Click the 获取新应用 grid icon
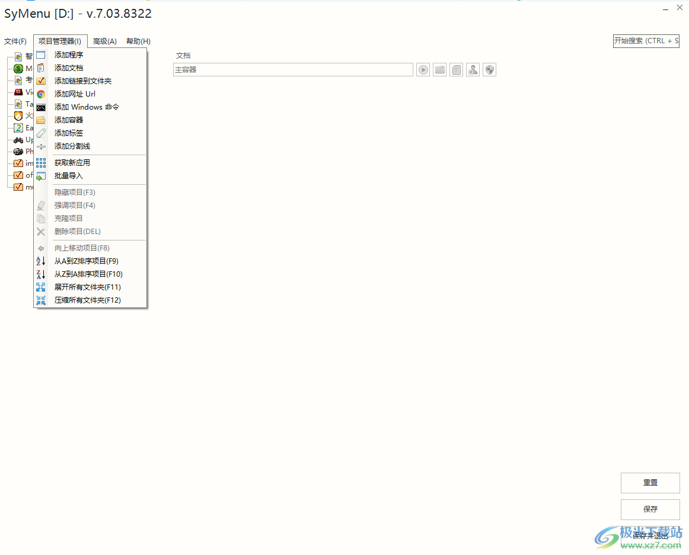The width and height of the screenshot is (689, 555). pos(40,162)
